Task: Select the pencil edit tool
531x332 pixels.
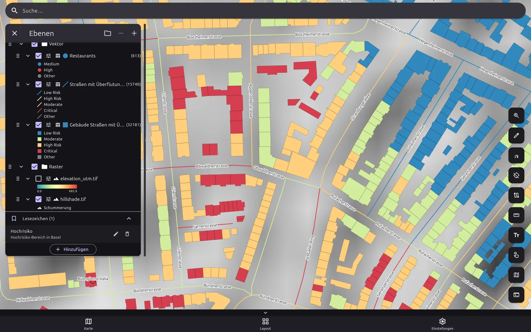Action: pos(516,135)
